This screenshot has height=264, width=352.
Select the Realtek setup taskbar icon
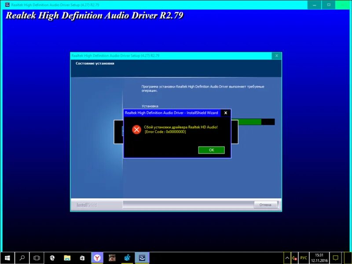(142, 258)
